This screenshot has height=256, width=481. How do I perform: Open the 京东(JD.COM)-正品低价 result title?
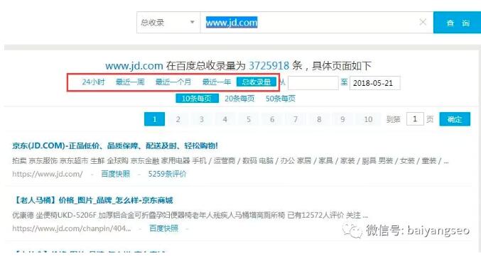click(x=115, y=146)
